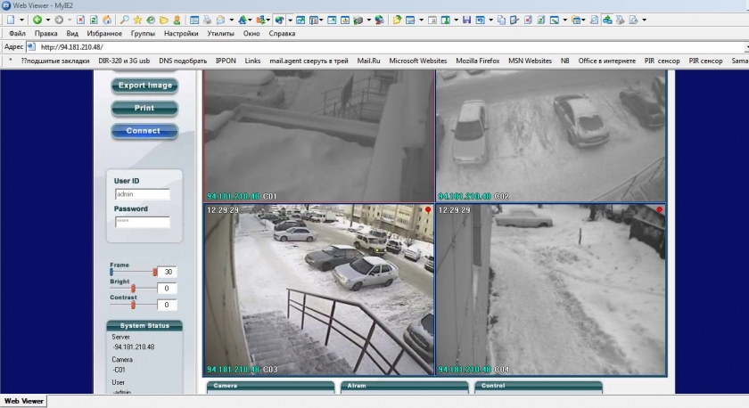
Task: Open the Избранное menu
Action: click(x=104, y=33)
